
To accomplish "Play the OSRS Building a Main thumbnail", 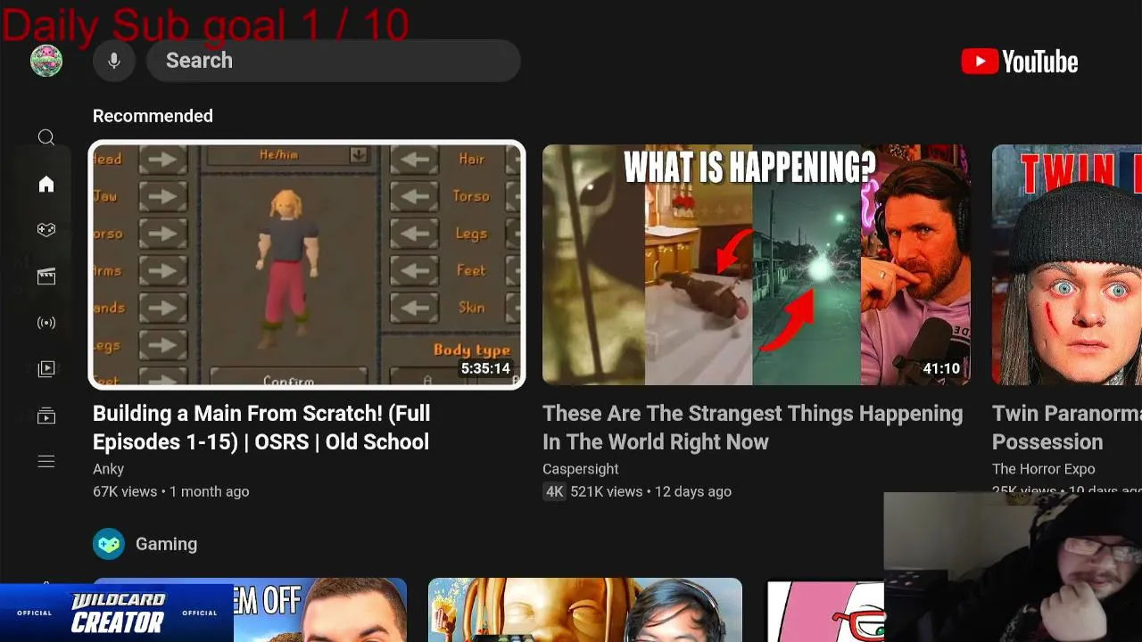I will [x=307, y=265].
